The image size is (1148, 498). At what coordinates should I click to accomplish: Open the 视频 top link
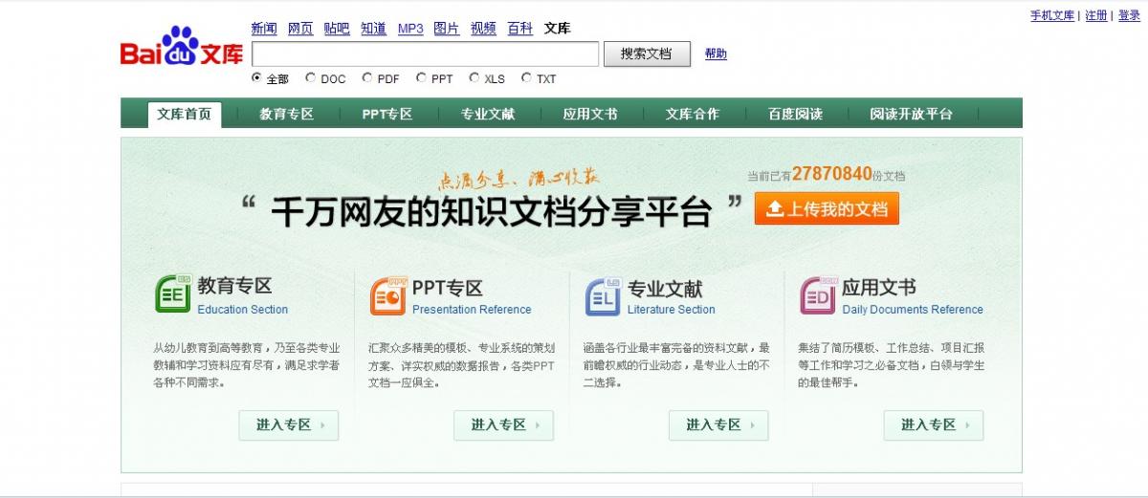(483, 29)
